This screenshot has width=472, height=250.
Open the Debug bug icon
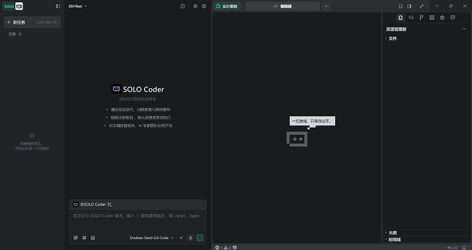442,18
